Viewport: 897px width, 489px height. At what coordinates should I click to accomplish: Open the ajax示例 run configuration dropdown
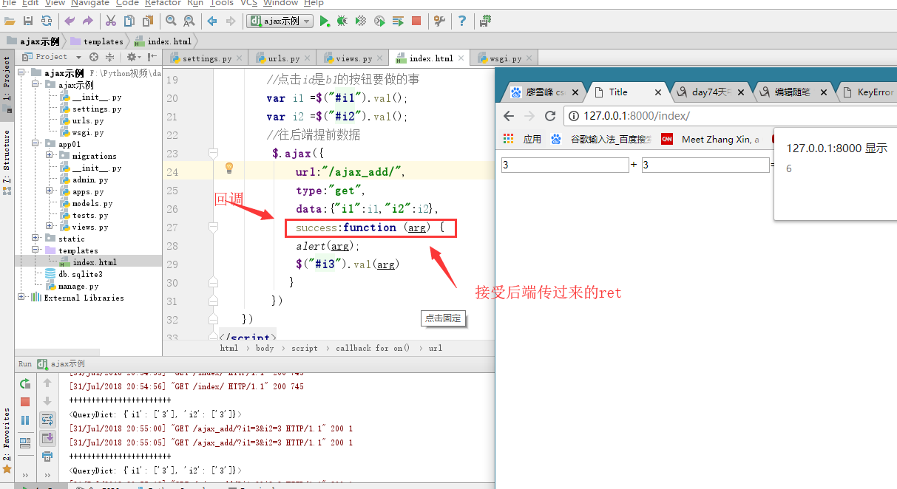click(280, 21)
